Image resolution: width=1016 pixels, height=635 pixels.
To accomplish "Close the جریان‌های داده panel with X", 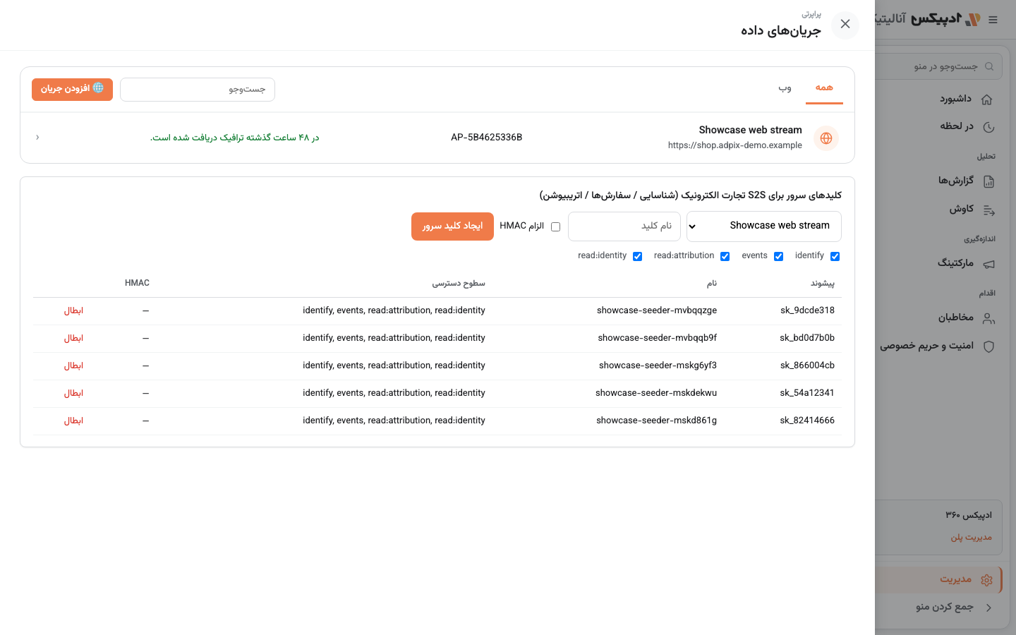I will 845,25.
